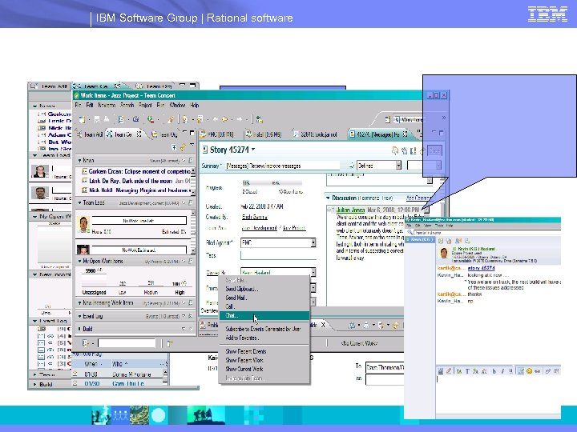Open Julian Jones commenter link

point(350,210)
